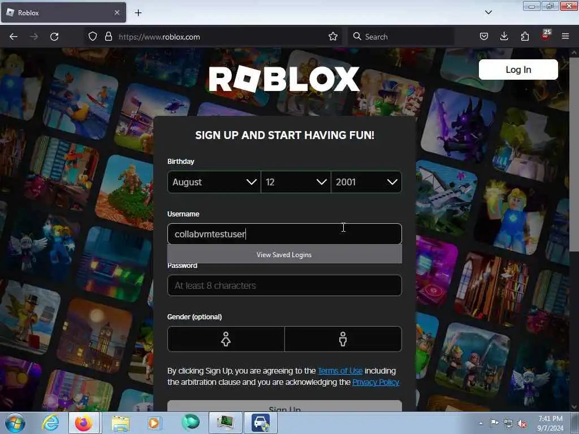Click the muted volume speaker tray icon
This screenshot has width=579, height=434.
[522, 424]
